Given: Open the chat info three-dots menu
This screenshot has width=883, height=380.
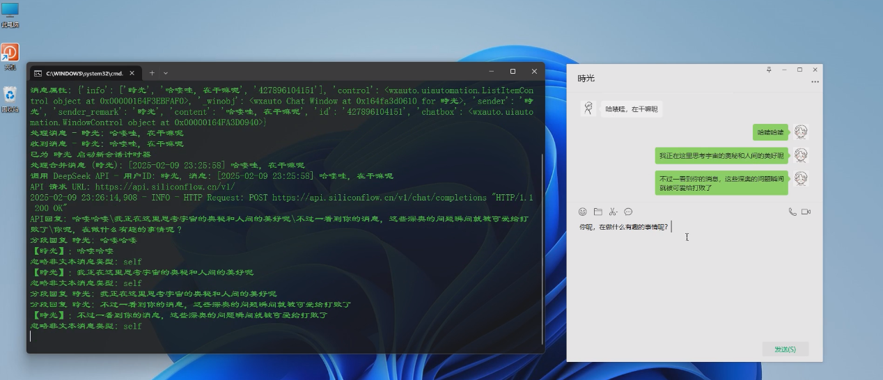Looking at the screenshot, I should (815, 82).
